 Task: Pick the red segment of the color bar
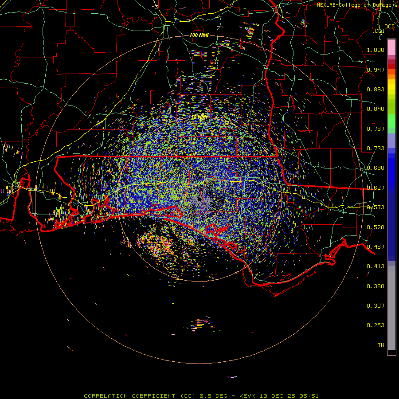(x=391, y=66)
